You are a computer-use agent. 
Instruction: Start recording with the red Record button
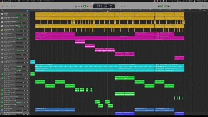(x=88, y=6)
